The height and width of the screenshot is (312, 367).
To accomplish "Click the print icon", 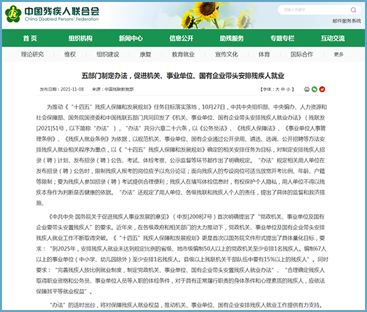I will [x=307, y=89].
